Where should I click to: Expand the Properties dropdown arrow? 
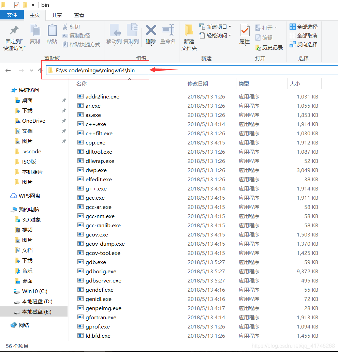pyautogui.click(x=245, y=45)
